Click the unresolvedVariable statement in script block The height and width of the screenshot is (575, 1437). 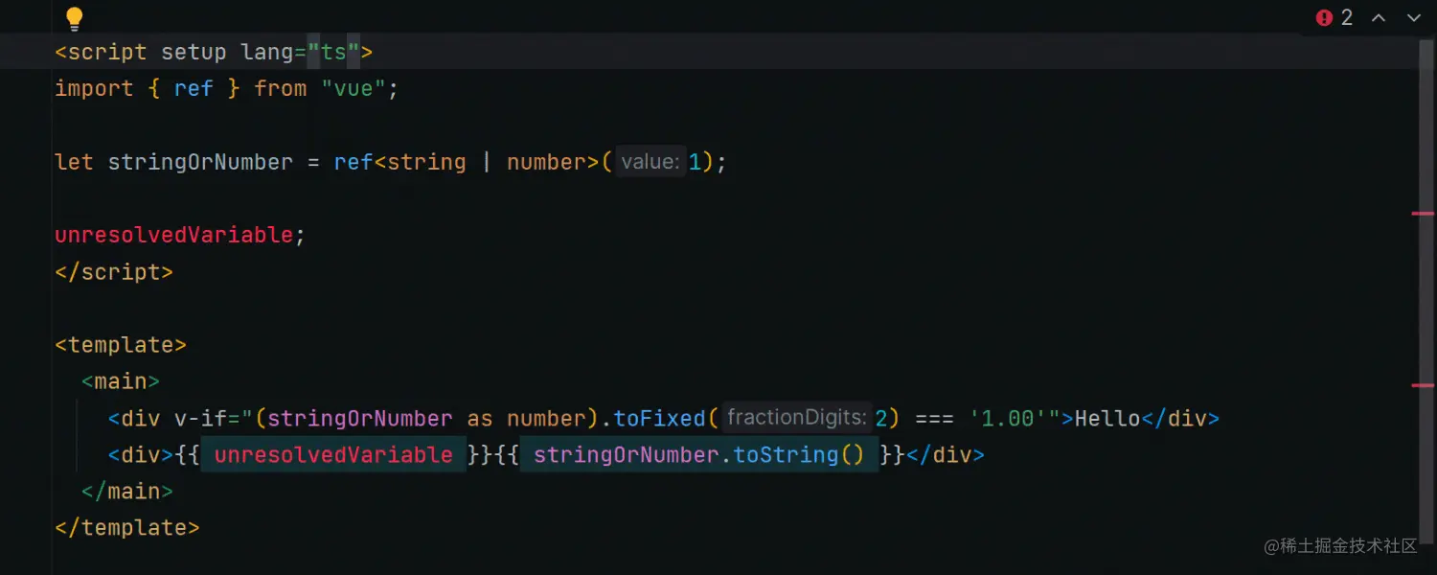pyautogui.click(x=172, y=234)
